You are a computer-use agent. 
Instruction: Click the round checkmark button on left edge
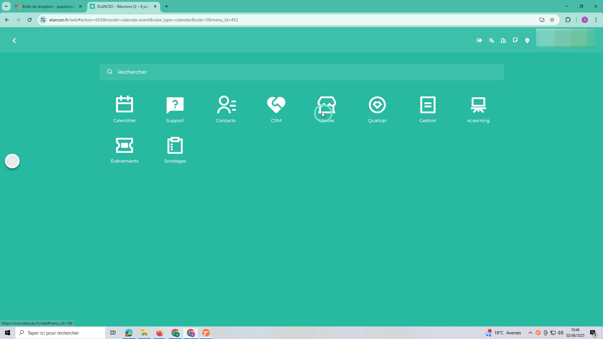coord(12,161)
